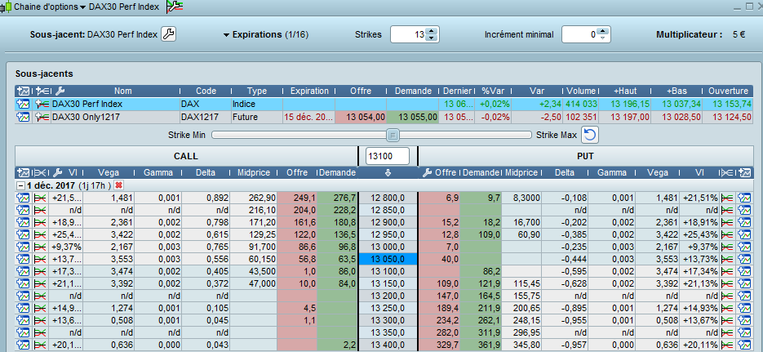The height and width of the screenshot is (352, 763).
Task: Click the put VI value +25,43%
Action: click(x=700, y=234)
